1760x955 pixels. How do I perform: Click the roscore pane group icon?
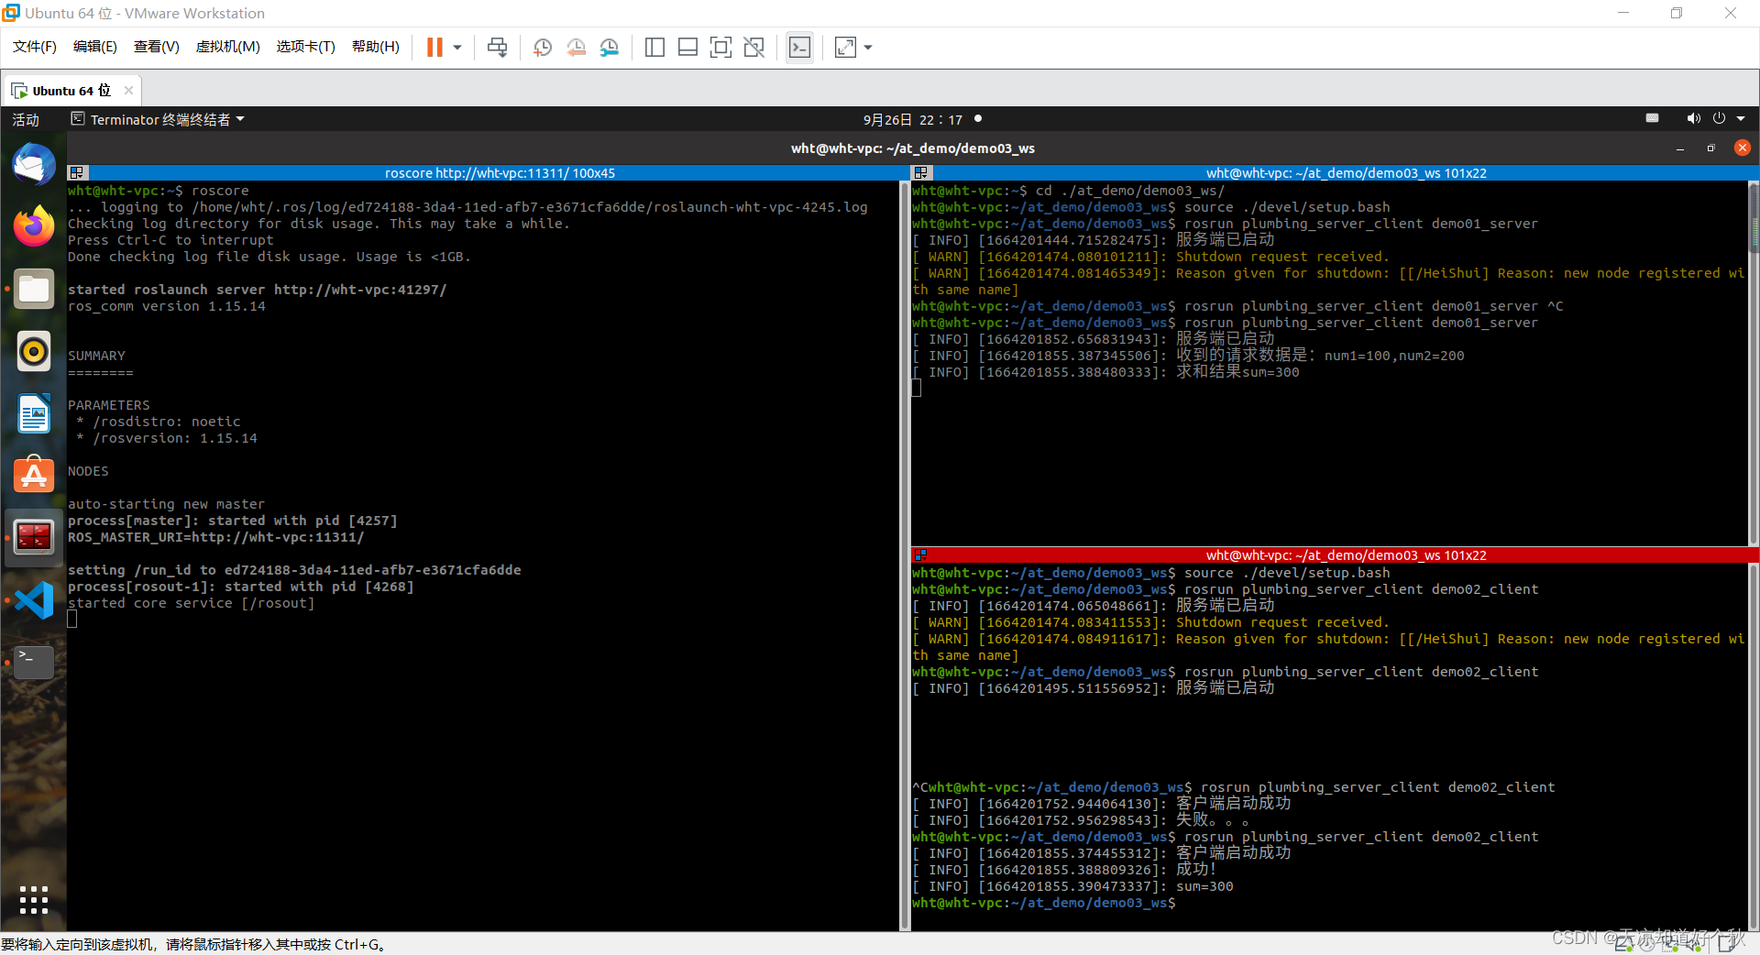click(77, 172)
